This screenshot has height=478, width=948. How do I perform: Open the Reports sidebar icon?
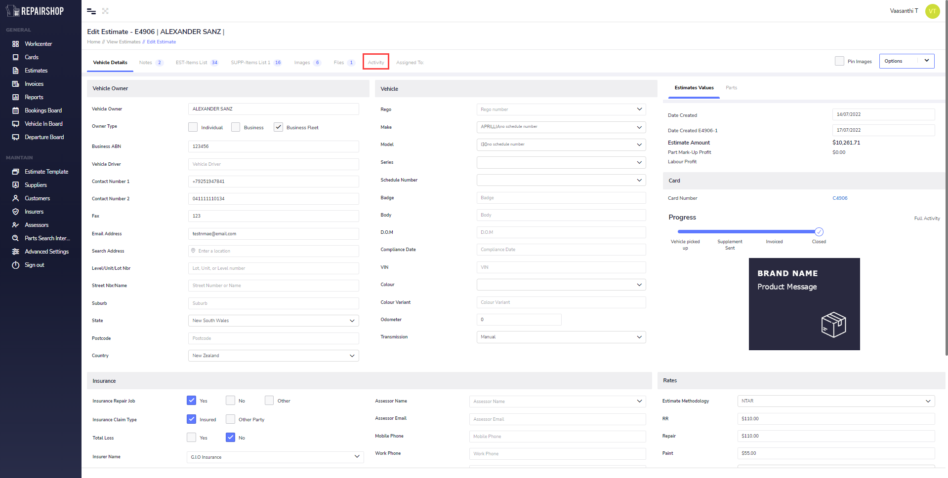15,97
